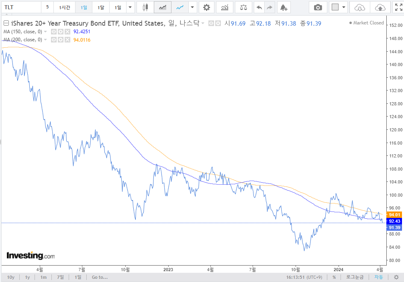Open MA 200 legend dropdown arrow
This screenshot has width=404, height=282.
coord(45,40)
